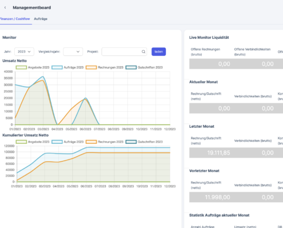
Task: Click the Offene Rechnungen (brutto) label
Action: [x=205, y=52]
